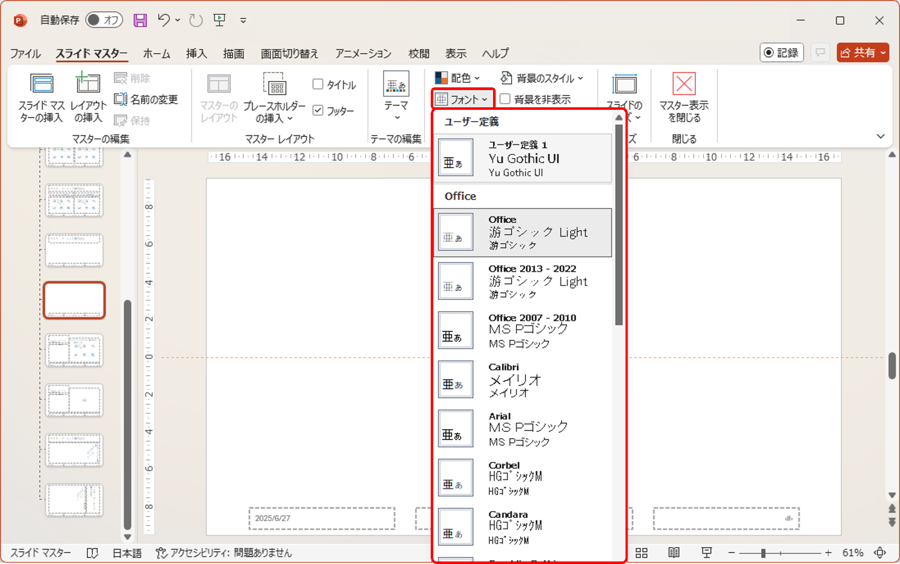
Task: Click the Save floppy disk icon
Action: pos(140,21)
